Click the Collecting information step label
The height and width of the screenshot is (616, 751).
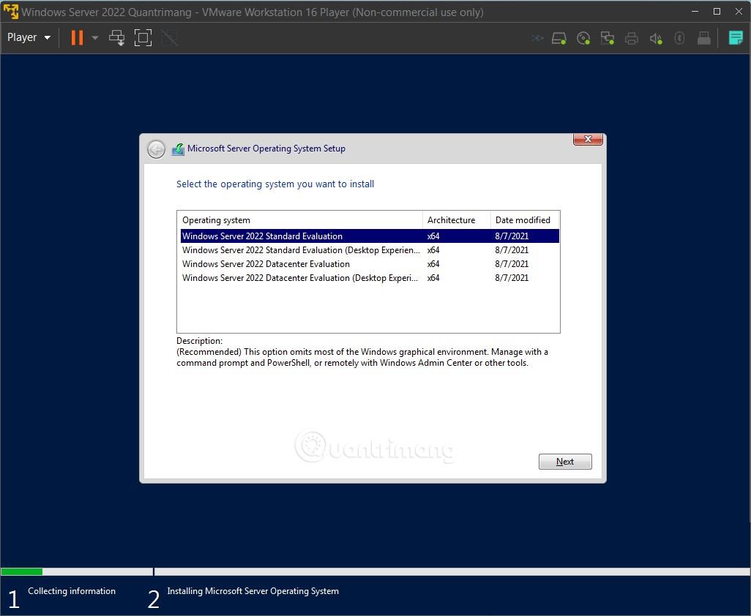72,591
